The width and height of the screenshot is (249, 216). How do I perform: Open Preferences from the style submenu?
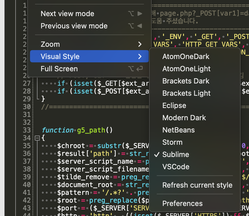[182, 203]
